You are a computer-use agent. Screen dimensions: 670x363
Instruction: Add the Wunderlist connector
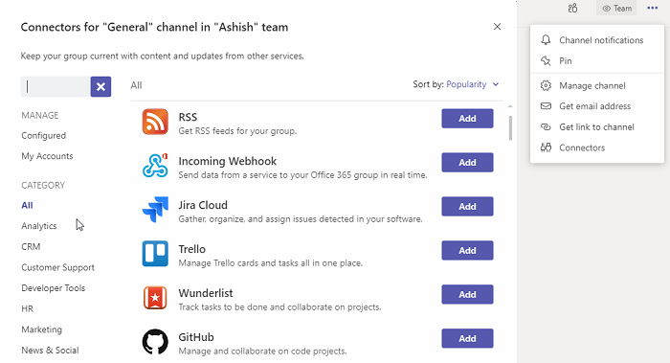click(467, 295)
